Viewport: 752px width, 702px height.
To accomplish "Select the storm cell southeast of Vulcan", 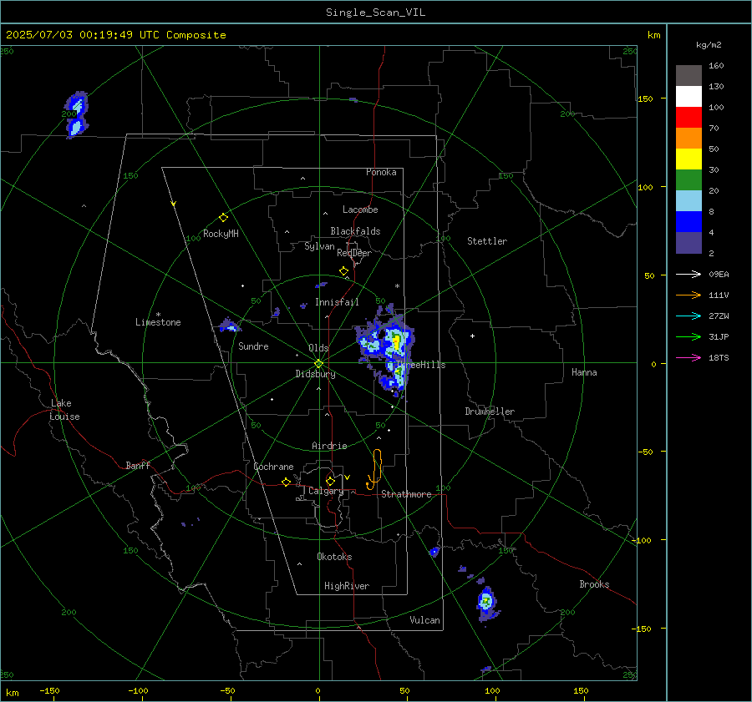I will (486, 602).
